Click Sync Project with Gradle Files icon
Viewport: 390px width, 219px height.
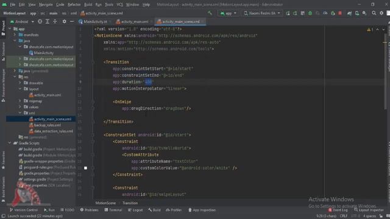click(x=349, y=13)
